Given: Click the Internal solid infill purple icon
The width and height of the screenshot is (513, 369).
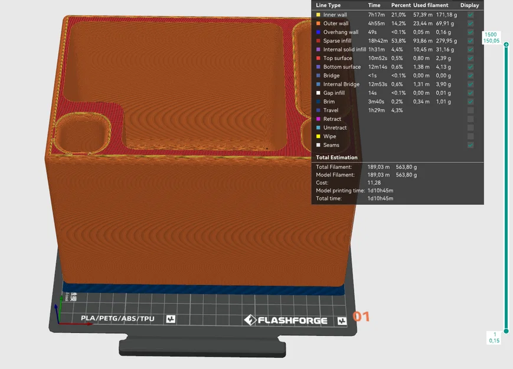Looking at the screenshot, I should coord(317,50).
